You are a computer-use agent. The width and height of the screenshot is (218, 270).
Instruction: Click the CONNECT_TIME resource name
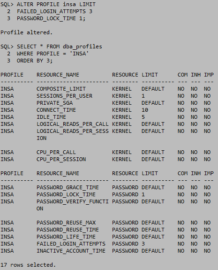coord(56,110)
